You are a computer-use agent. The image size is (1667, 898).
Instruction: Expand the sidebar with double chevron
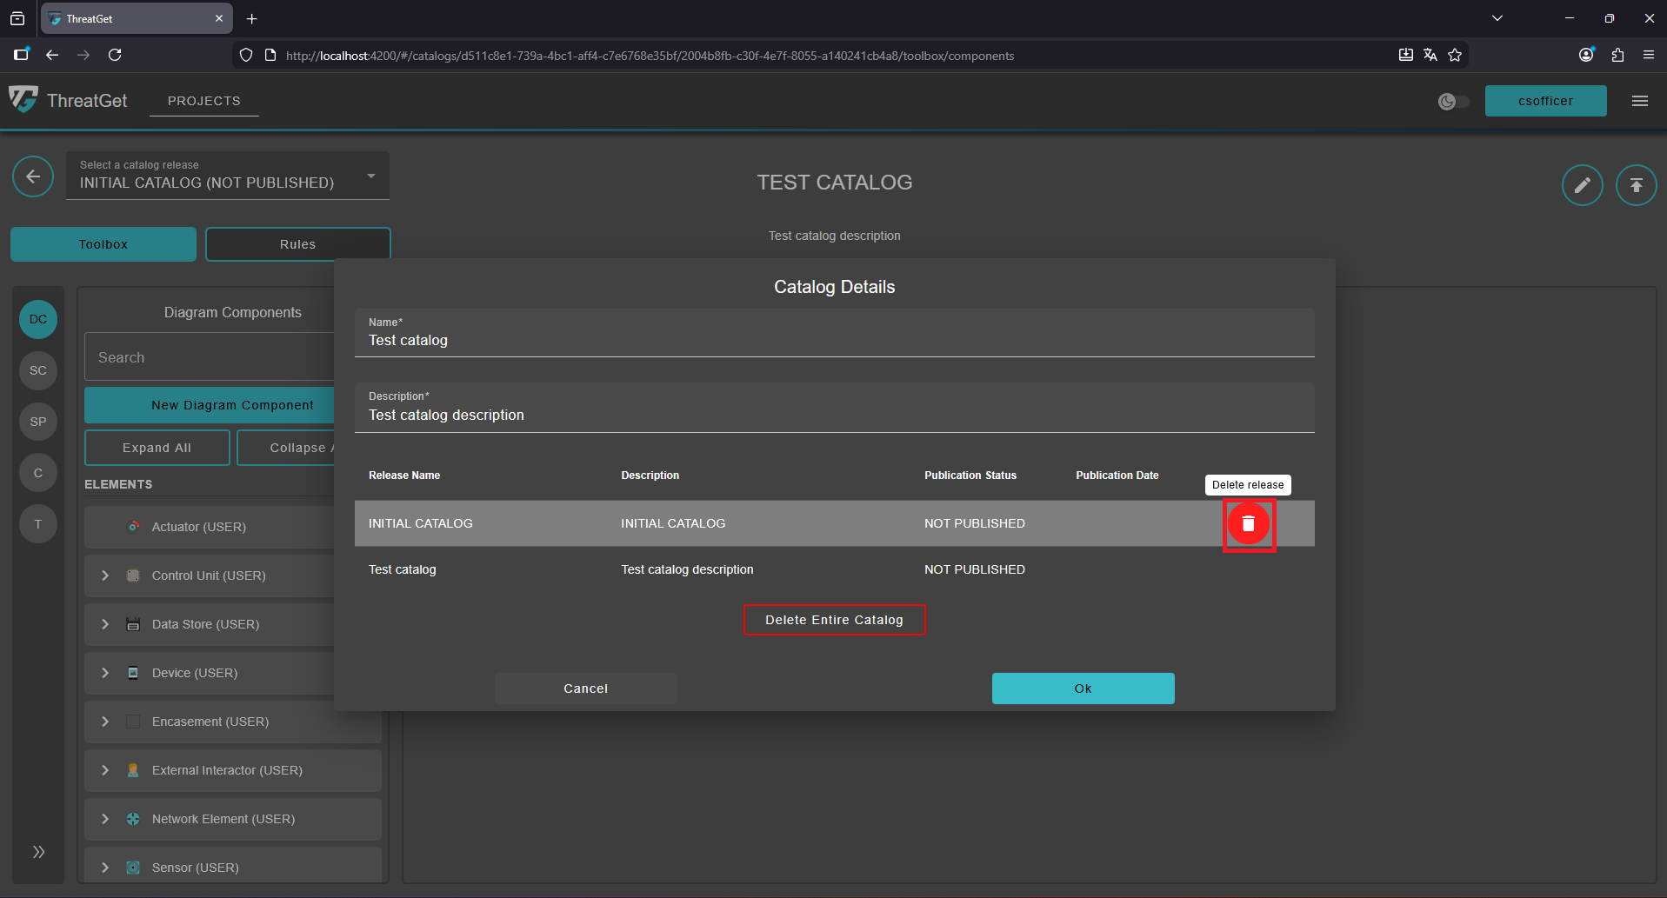pyautogui.click(x=38, y=852)
